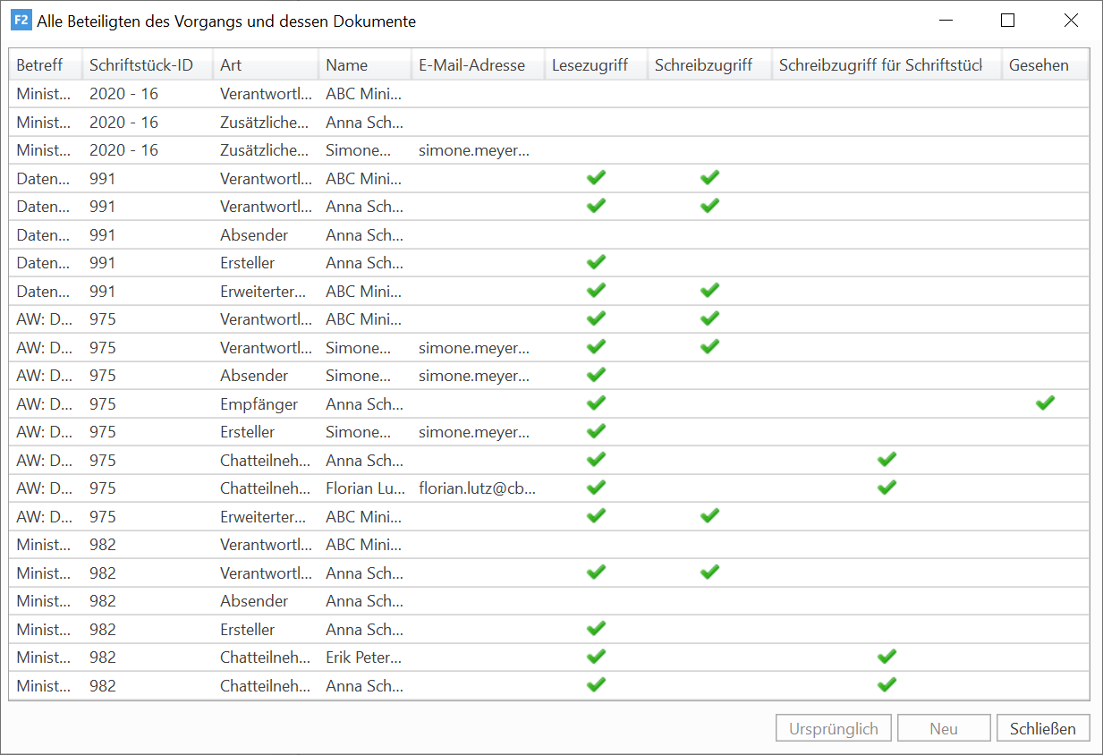
Task: Click Schreibzugriff checkmark in 991 Erweiterter row
Action: (709, 290)
